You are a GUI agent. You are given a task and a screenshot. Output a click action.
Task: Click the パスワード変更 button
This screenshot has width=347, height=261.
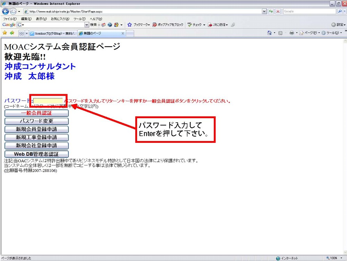[36, 121]
